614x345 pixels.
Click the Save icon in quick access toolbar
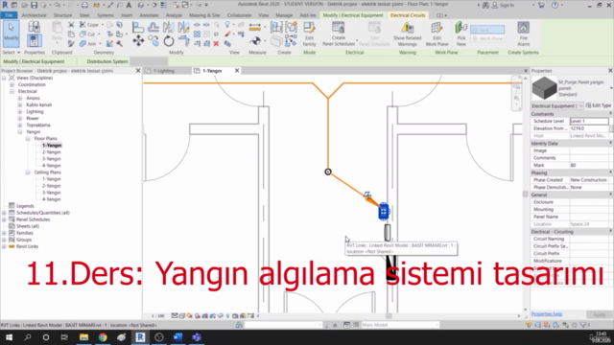coord(35,5)
